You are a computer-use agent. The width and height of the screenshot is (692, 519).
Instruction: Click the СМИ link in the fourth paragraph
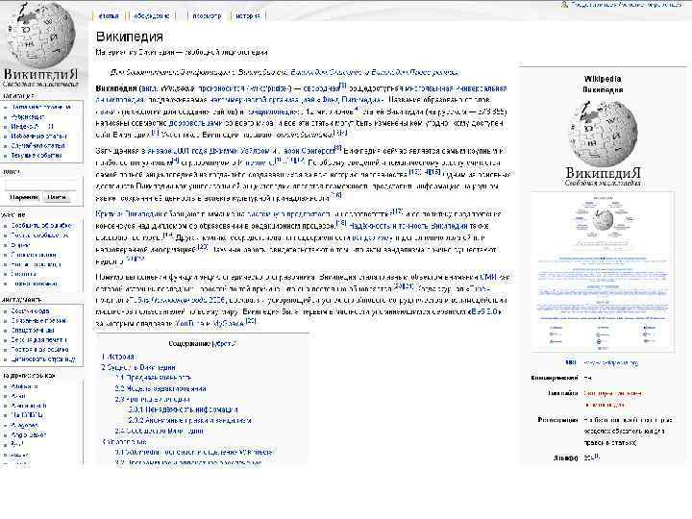(488, 277)
